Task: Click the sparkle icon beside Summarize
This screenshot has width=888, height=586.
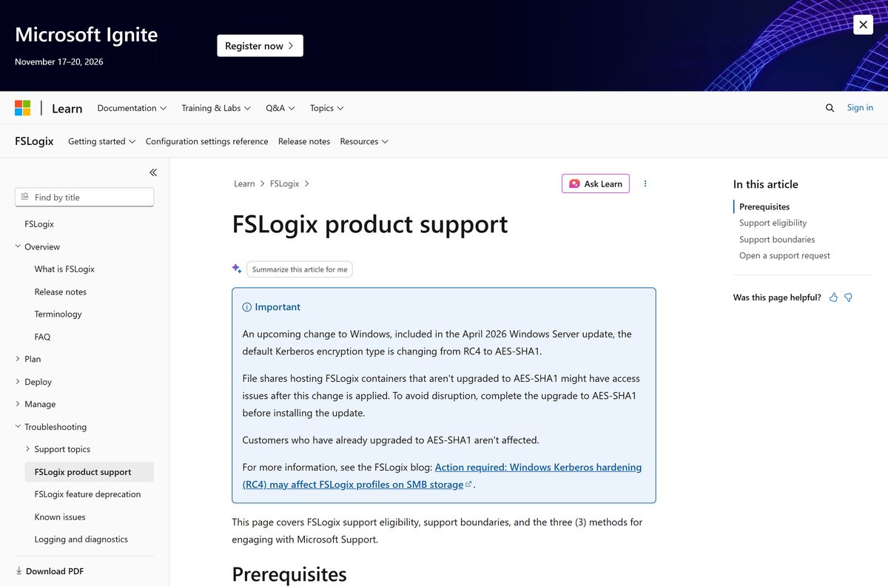Action: pyautogui.click(x=237, y=269)
